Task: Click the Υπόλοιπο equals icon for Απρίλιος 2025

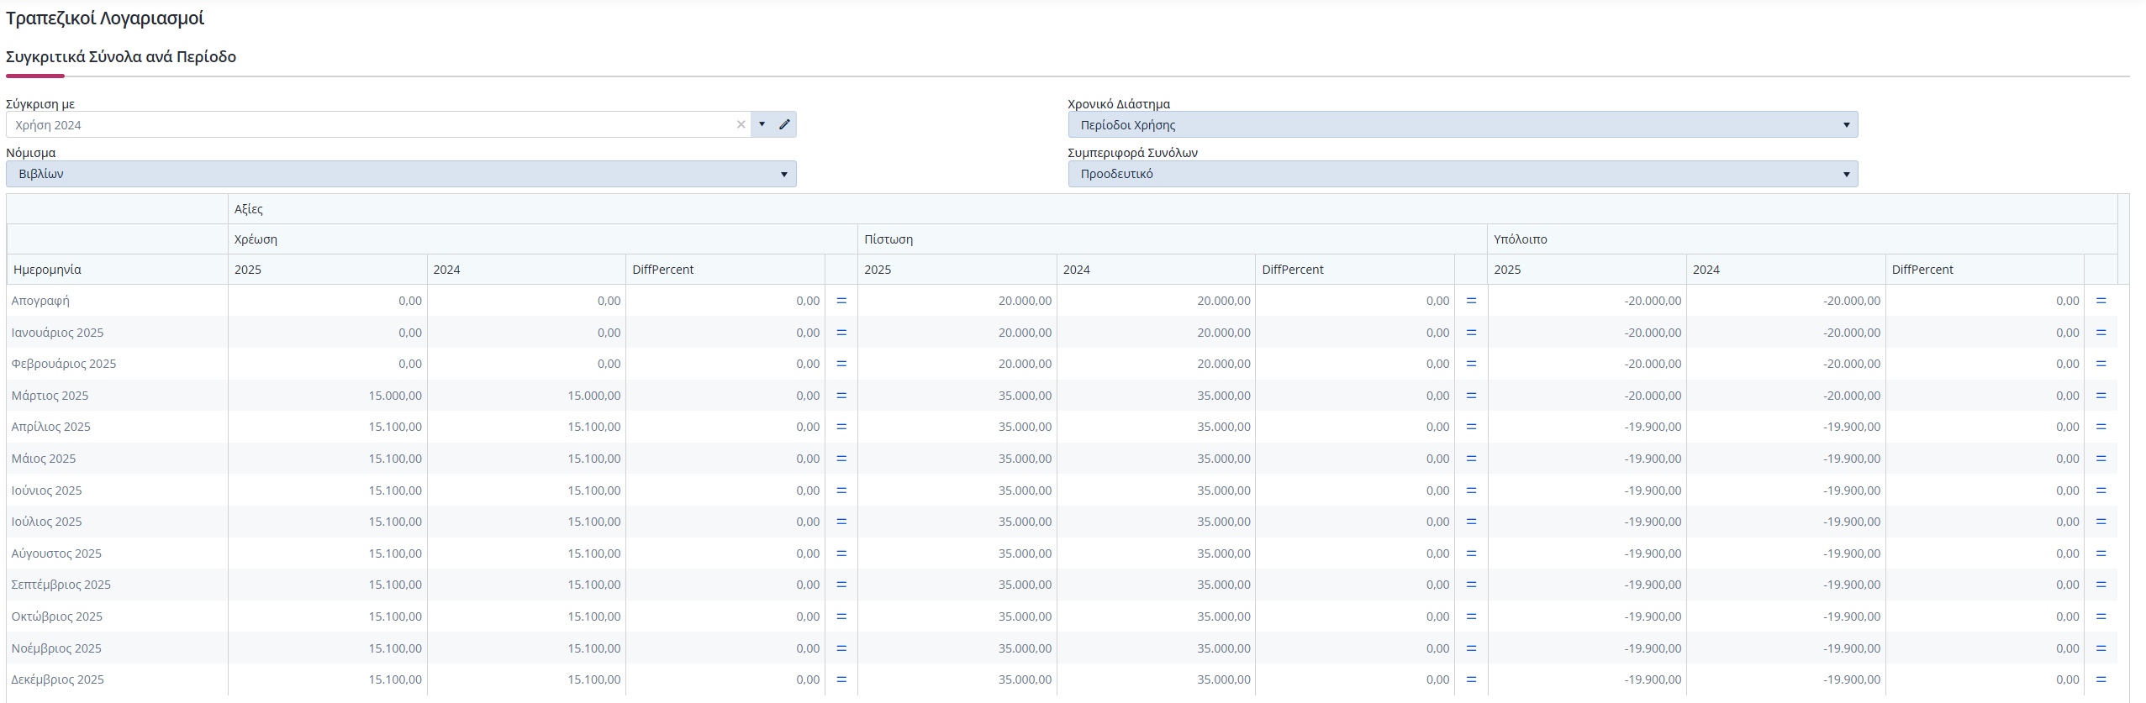Action: pyautogui.click(x=2101, y=427)
